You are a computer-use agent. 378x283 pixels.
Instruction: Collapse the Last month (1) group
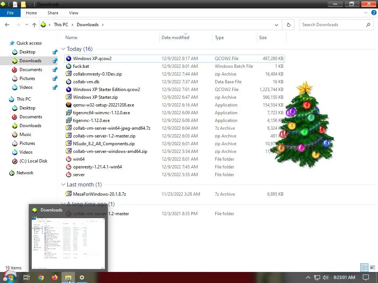pos(63,185)
